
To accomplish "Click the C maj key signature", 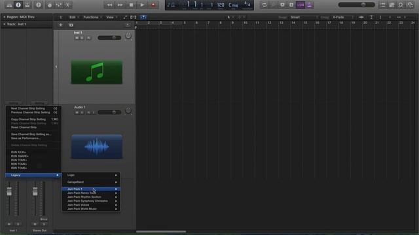I will click(233, 5).
